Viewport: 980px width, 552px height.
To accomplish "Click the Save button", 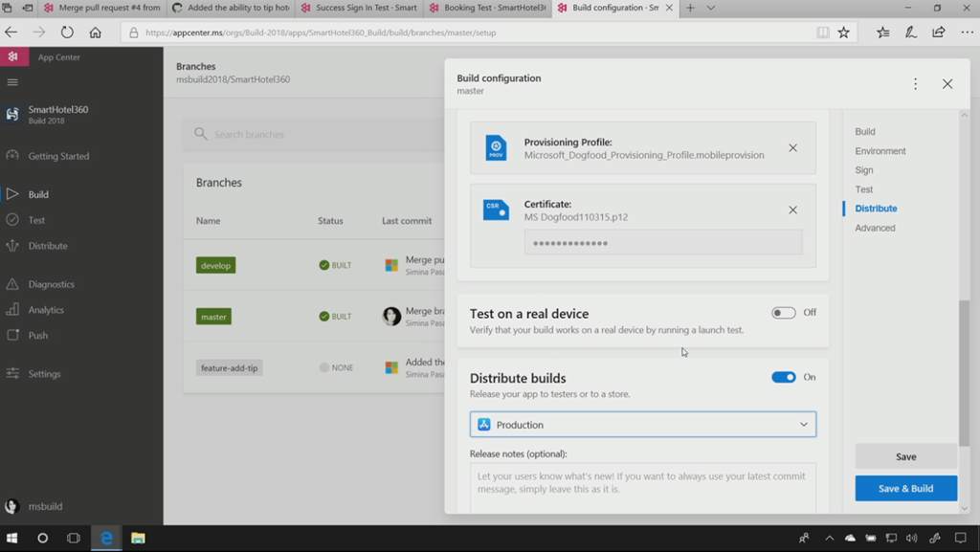I will 905,456.
